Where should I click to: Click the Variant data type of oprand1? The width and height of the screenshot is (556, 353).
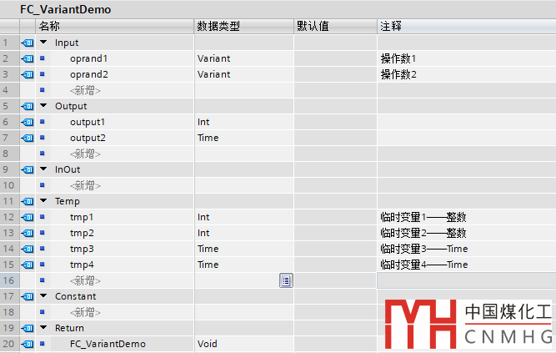pyautogui.click(x=214, y=58)
